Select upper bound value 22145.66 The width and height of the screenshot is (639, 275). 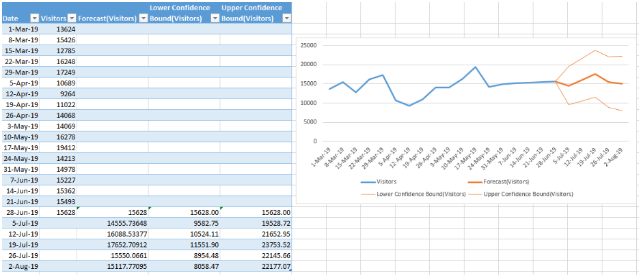[x=256, y=255]
